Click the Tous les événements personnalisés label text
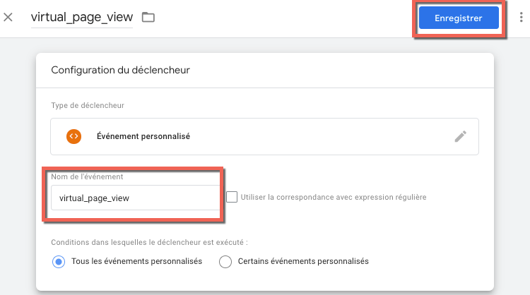 point(137,261)
